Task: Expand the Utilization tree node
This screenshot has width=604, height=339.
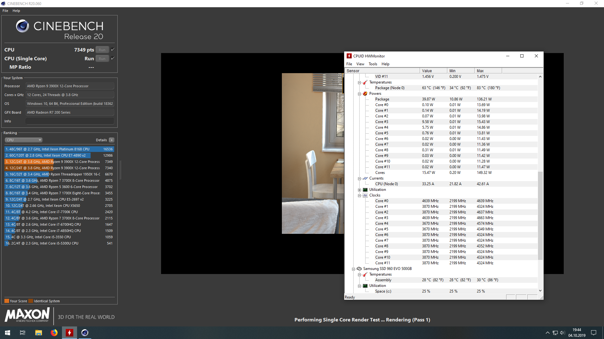Action: [x=359, y=190]
